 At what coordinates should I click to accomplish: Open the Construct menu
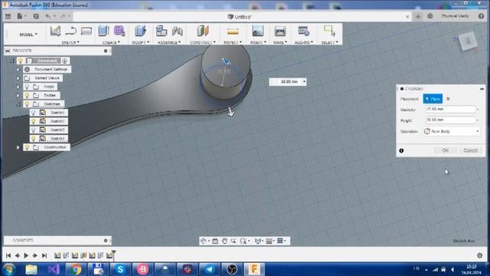[x=202, y=42]
